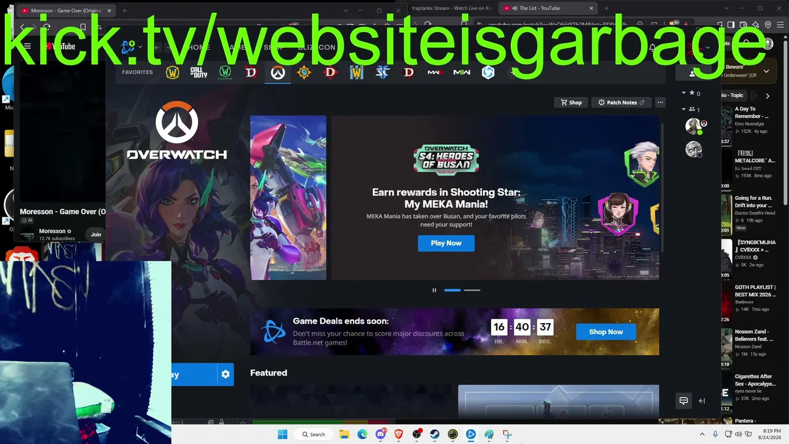Open Discord from the taskbar
This screenshot has width=789, height=444.
(380, 434)
